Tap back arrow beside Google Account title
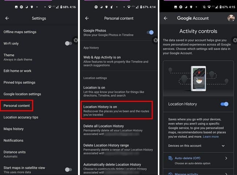 pos(166,18)
